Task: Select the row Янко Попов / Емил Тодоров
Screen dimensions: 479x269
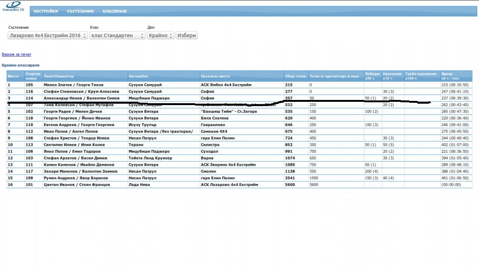Action: (239, 152)
